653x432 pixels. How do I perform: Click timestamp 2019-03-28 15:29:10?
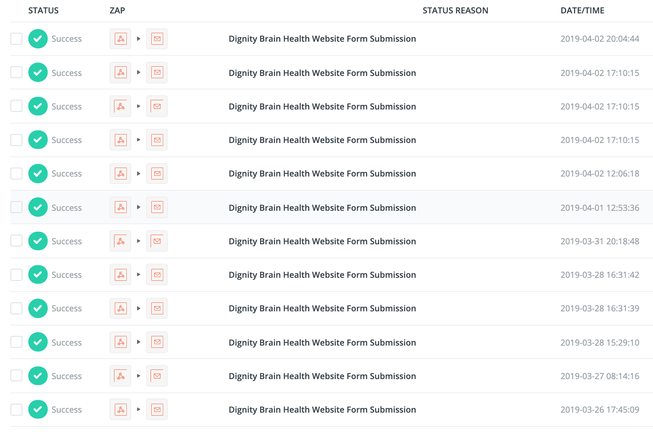coord(600,343)
